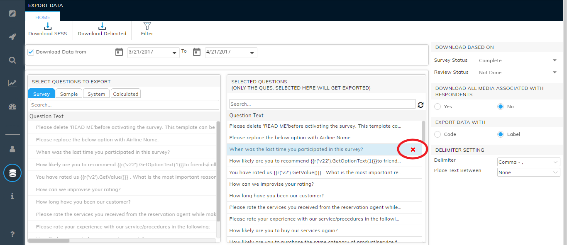This screenshot has width=567, height=245.
Task: Switch to the System questions tab
Action: coord(96,94)
